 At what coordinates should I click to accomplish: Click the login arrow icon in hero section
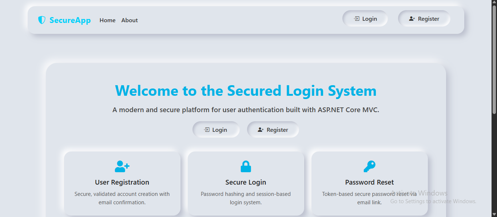[207, 130]
